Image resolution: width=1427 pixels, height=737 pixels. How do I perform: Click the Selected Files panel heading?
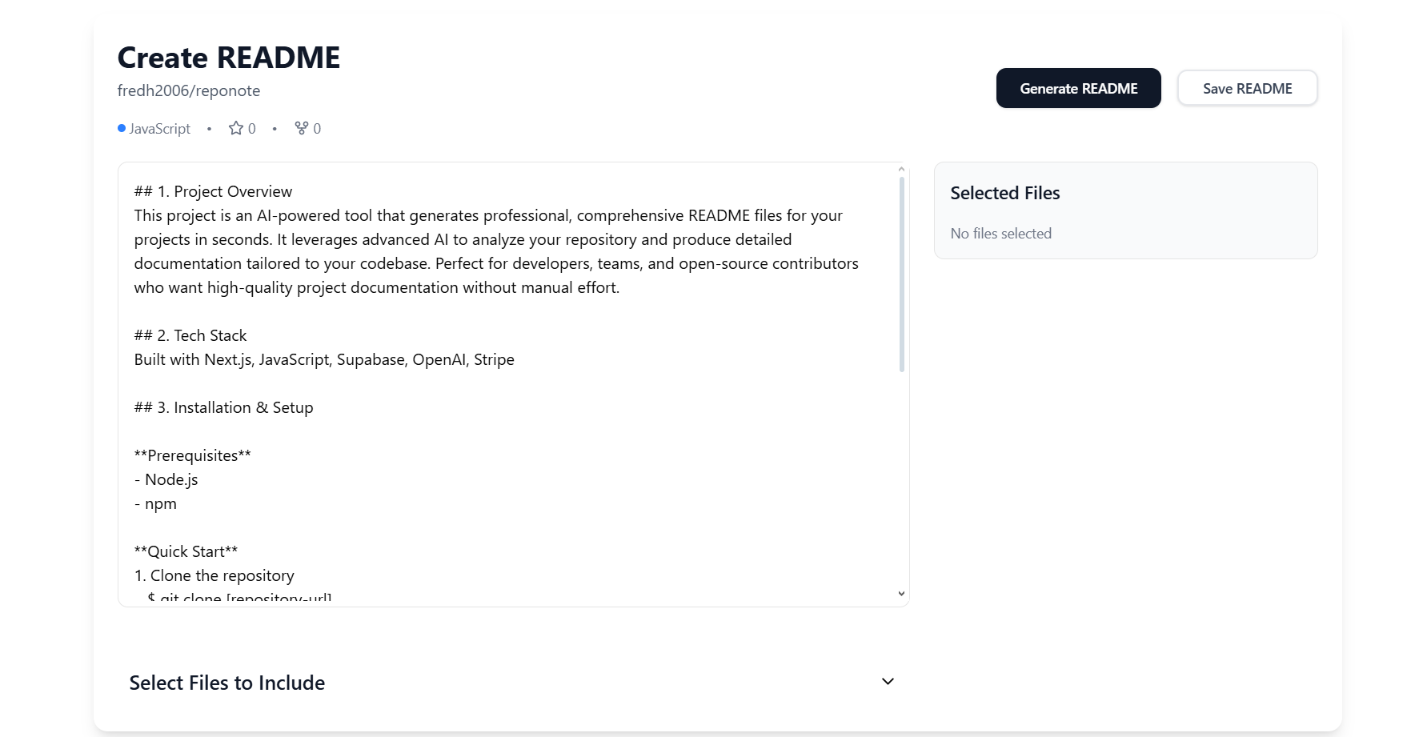click(x=1005, y=193)
